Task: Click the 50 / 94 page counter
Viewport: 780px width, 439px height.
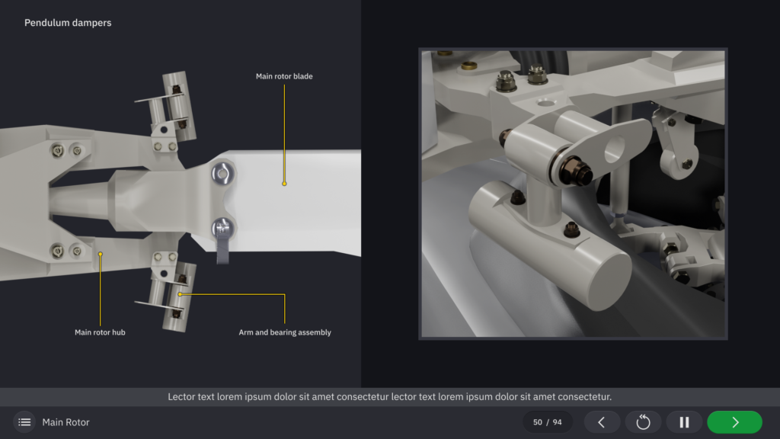Action: 547,422
